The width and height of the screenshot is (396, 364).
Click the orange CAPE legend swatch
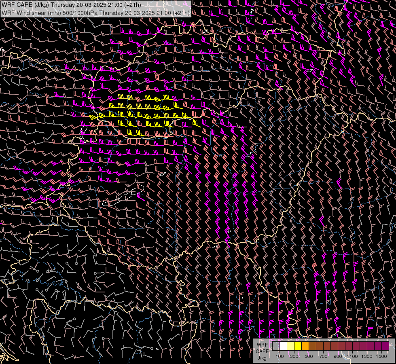(x=305, y=346)
